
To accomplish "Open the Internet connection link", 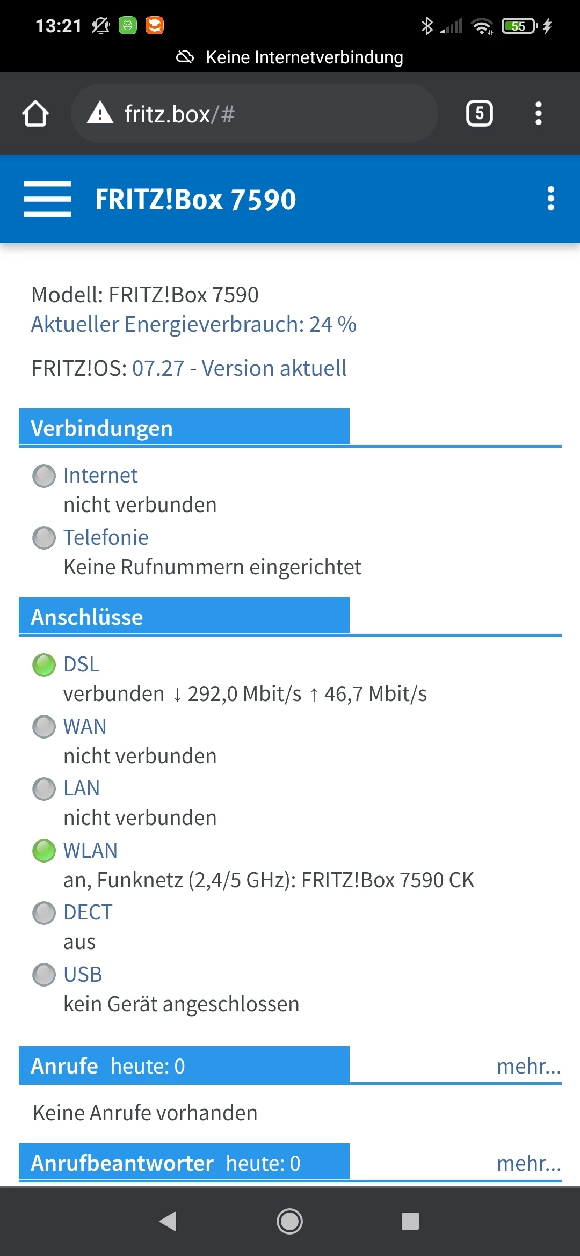I will click(x=100, y=476).
